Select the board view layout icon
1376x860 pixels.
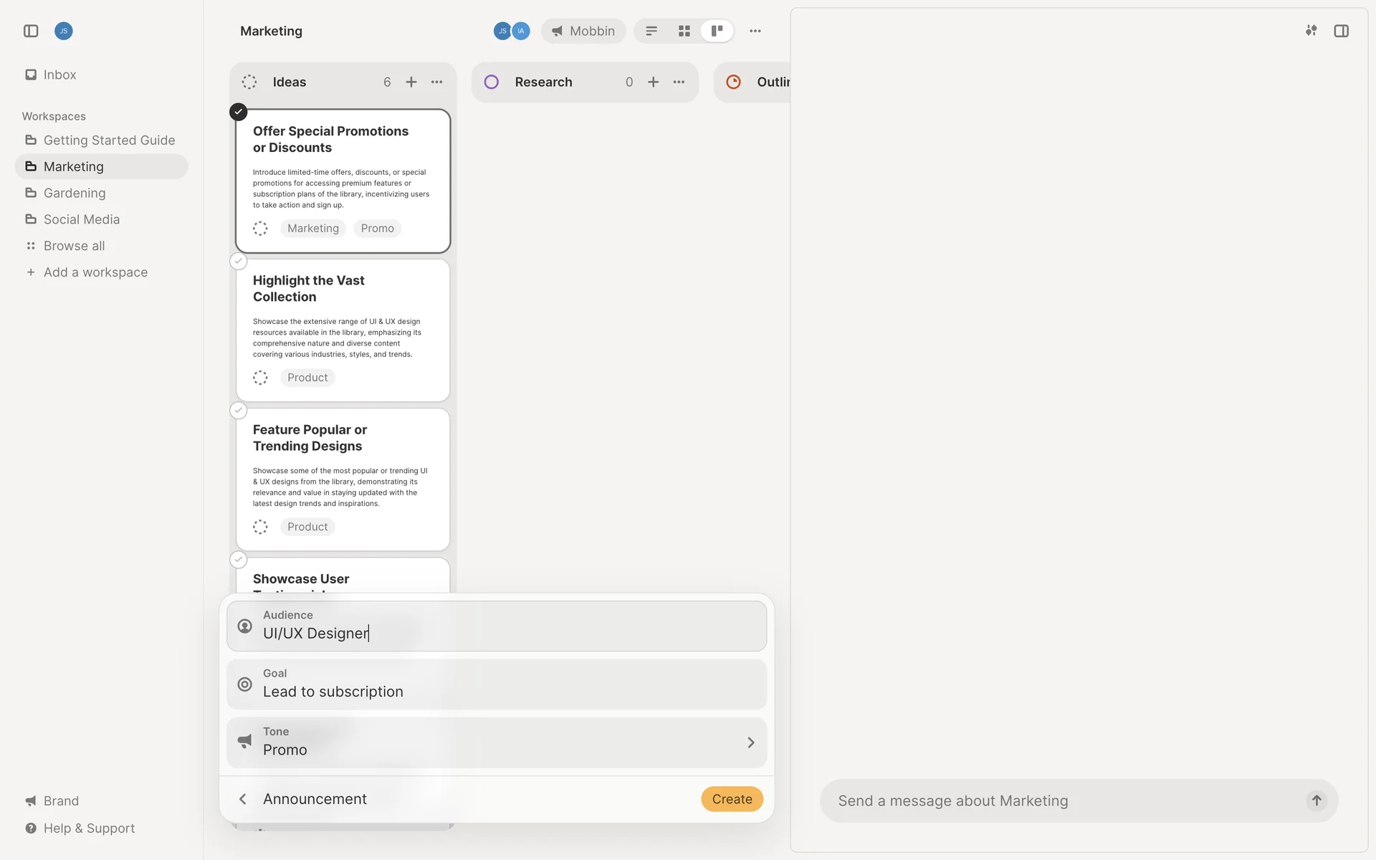[717, 31]
